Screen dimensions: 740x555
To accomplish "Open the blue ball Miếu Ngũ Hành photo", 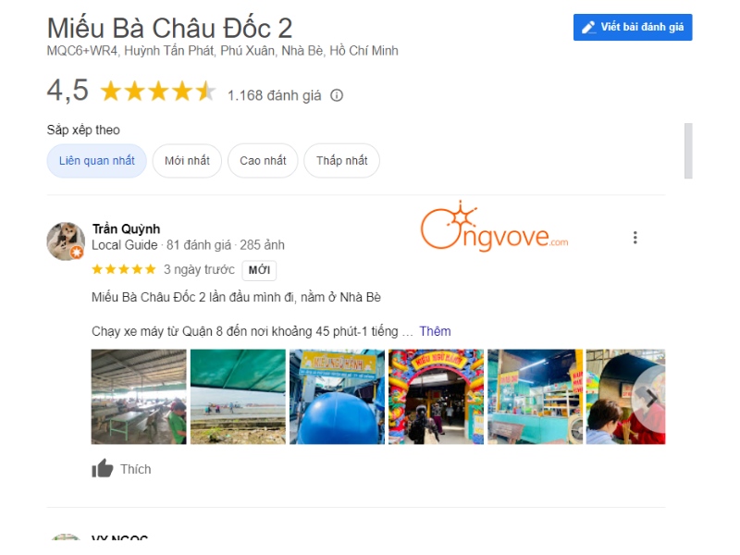I will tap(337, 397).
